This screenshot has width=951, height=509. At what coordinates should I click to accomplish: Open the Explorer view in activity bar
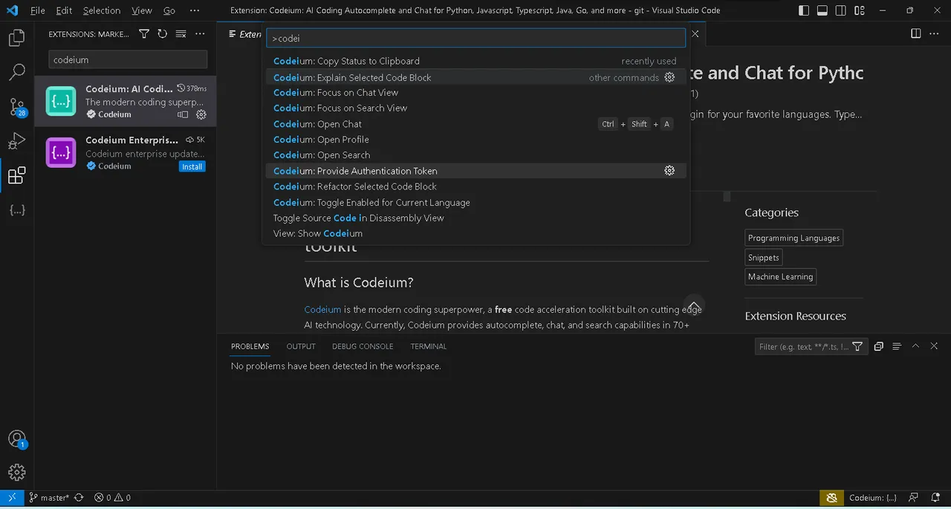point(16,37)
